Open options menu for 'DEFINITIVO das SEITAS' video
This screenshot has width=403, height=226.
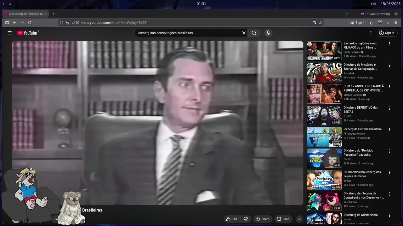(x=389, y=108)
